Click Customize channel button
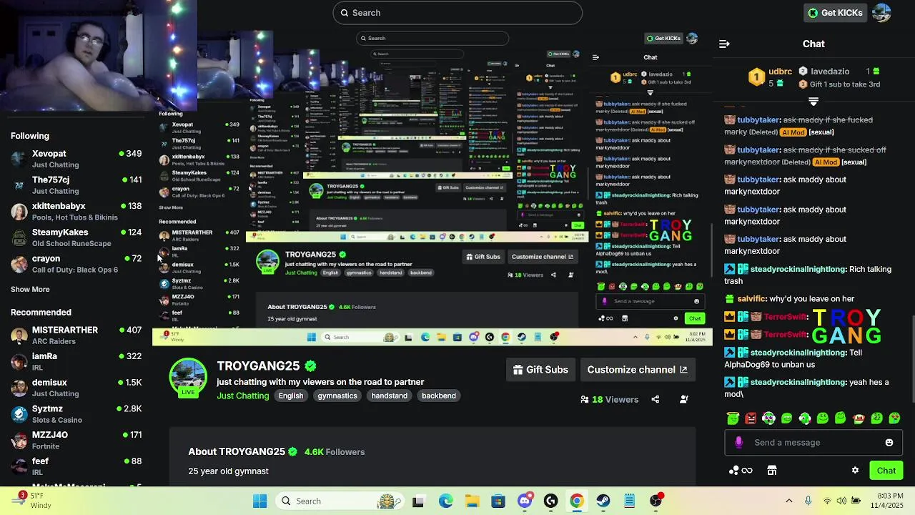 coord(637,370)
